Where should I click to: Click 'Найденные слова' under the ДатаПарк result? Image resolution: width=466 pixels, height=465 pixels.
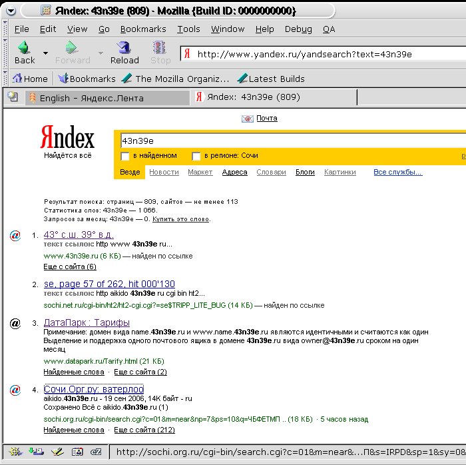[x=74, y=372]
